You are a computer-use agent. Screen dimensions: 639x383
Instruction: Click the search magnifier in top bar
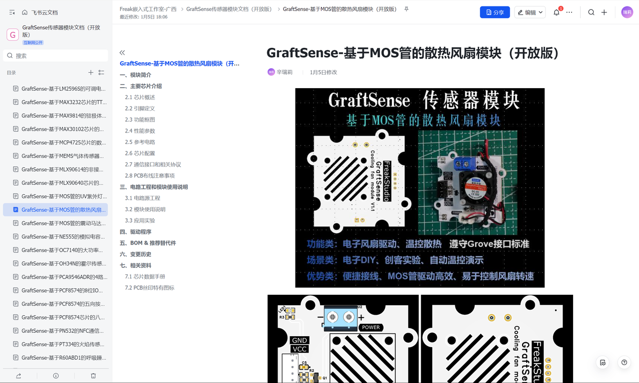click(x=591, y=12)
